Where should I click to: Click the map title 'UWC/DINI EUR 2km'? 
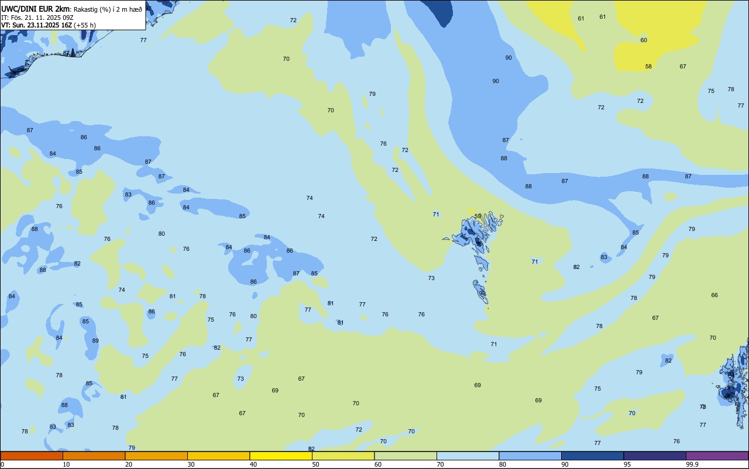[x=36, y=9]
